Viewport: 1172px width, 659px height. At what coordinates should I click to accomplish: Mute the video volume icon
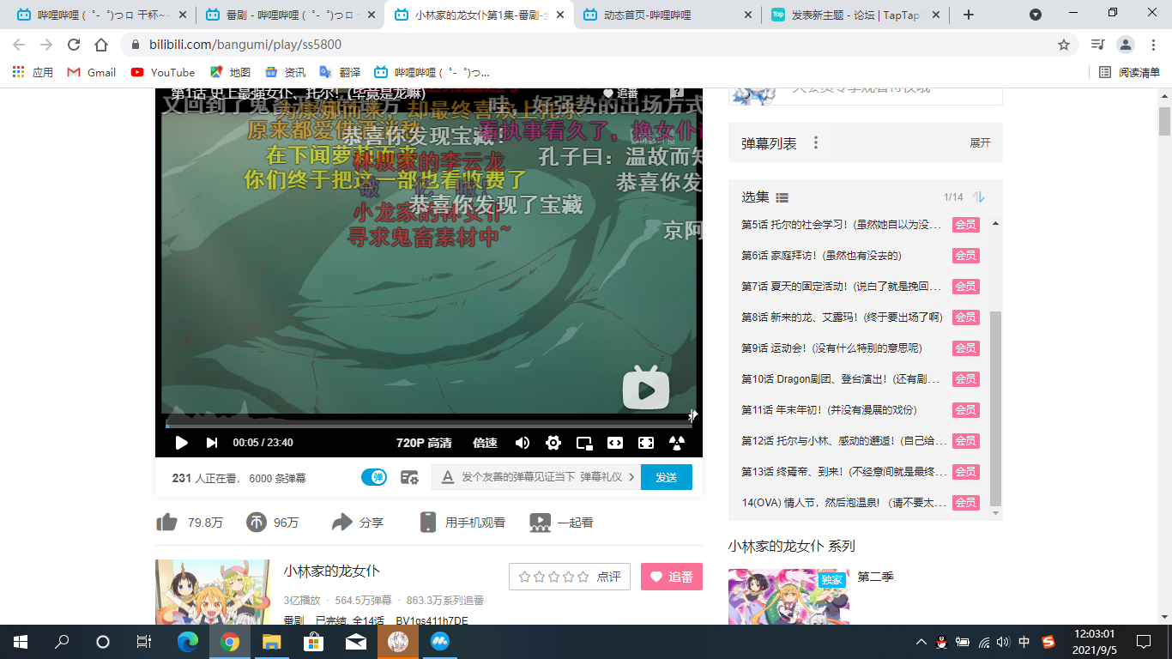click(x=523, y=443)
